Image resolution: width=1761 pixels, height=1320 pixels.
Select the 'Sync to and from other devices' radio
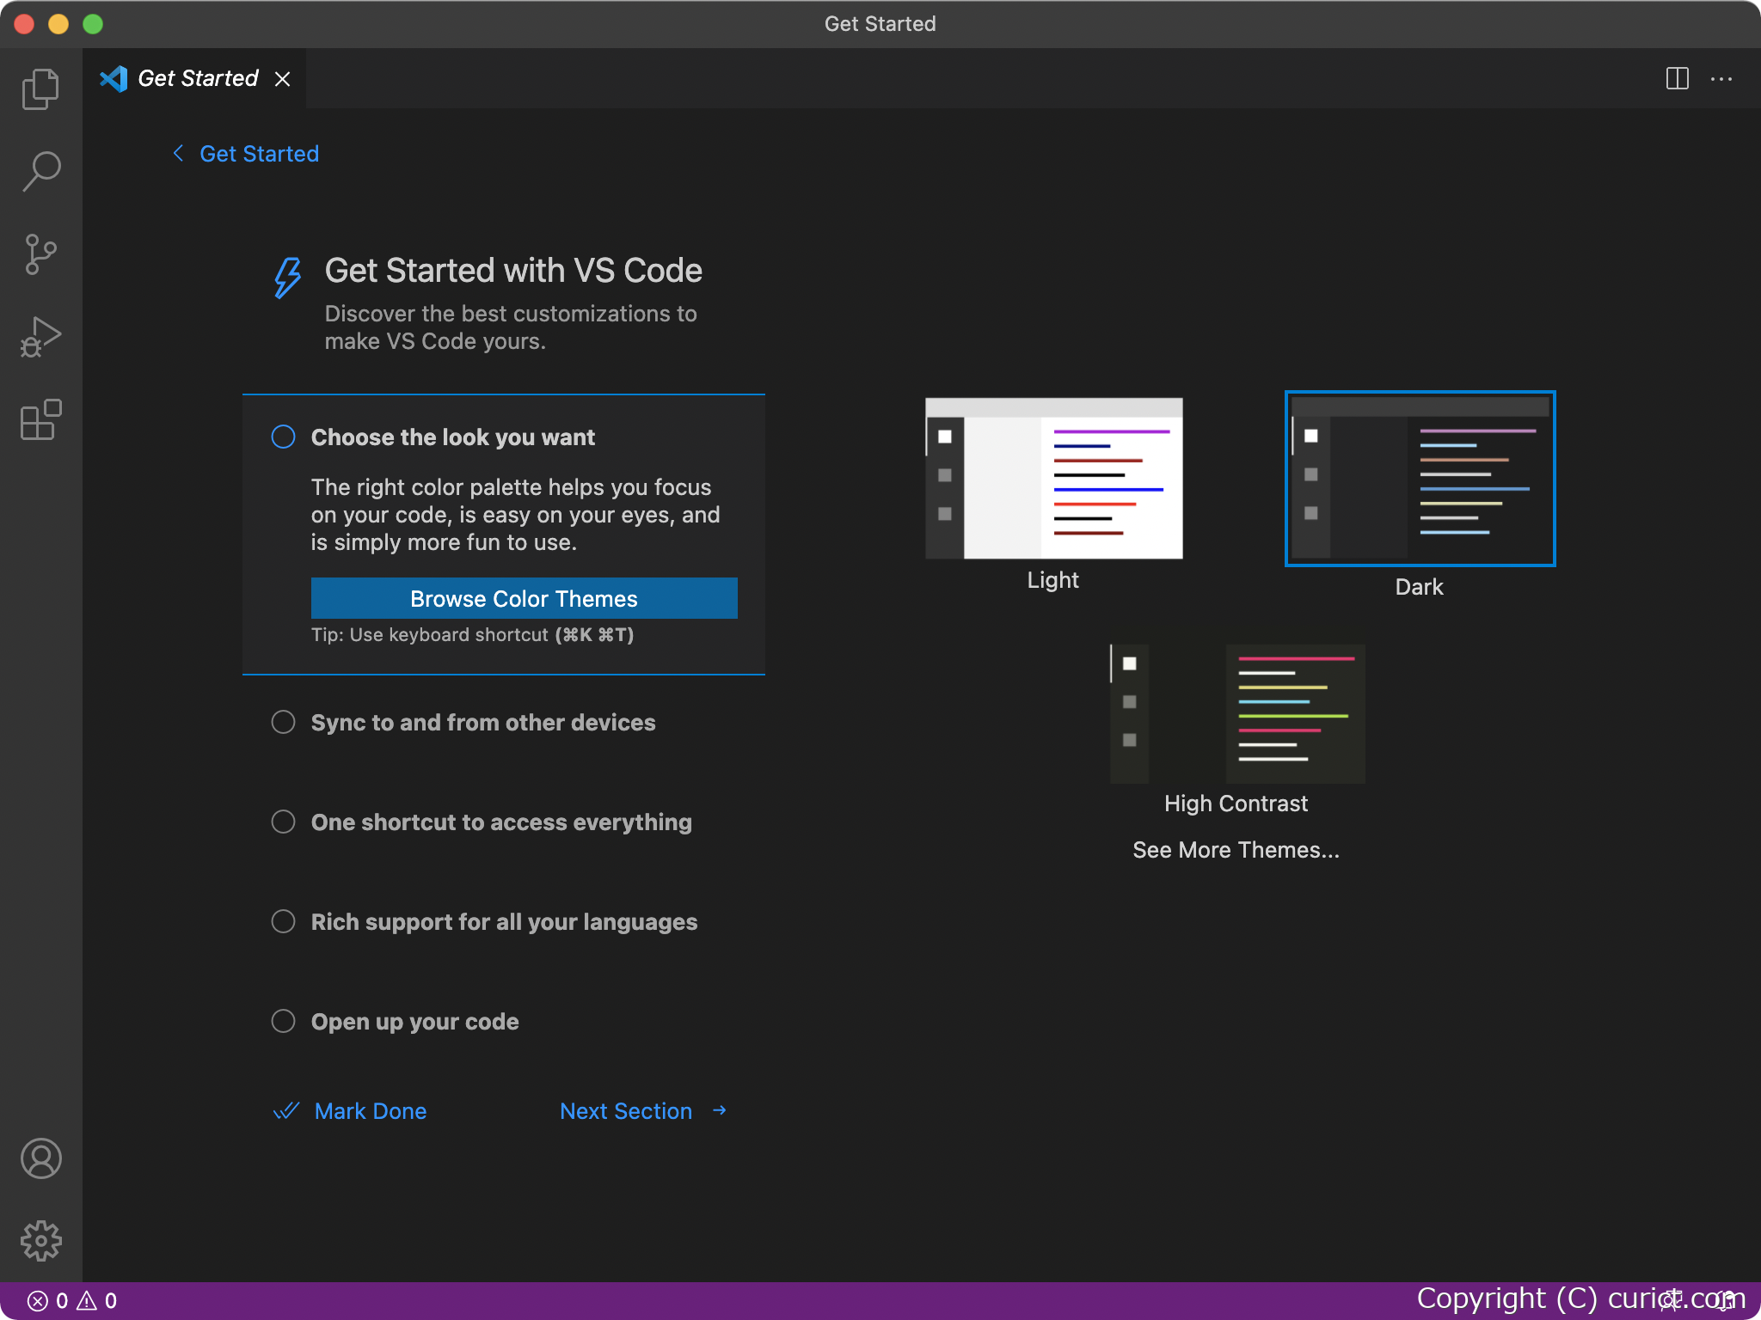click(283, 722)
